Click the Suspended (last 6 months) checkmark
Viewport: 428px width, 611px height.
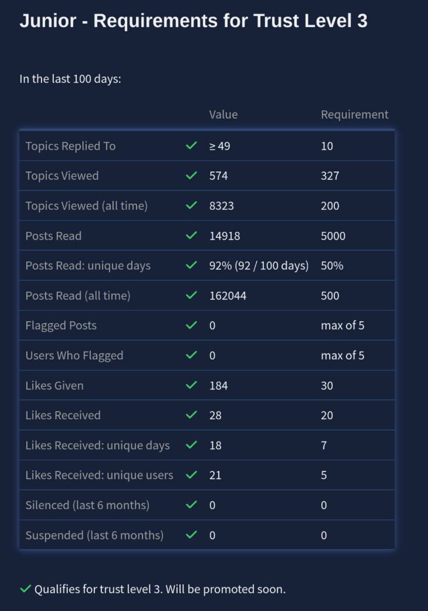click(191, 535)
